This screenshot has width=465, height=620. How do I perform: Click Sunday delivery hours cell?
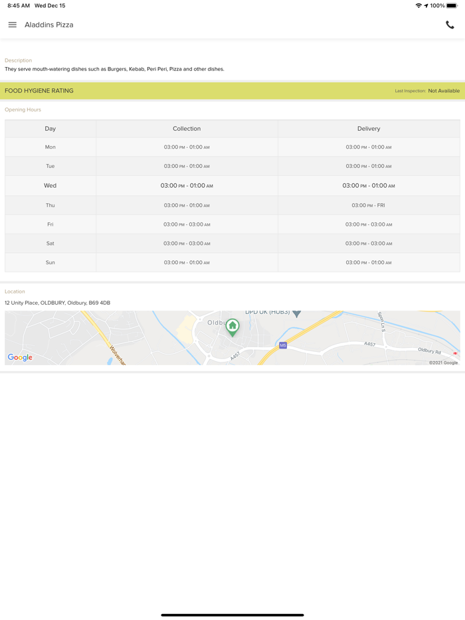click(x=369, y=262)
